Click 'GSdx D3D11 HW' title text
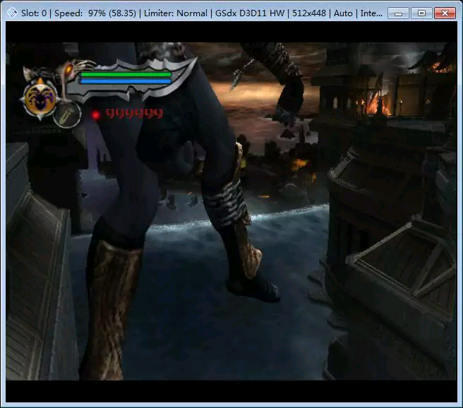463x408 pixels. [x=250, y=13]
